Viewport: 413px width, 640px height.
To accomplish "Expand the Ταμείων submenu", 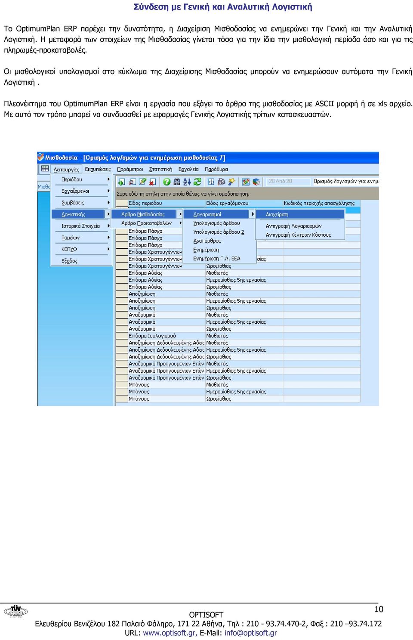I will pyautogui.click(x=81, y=238).
